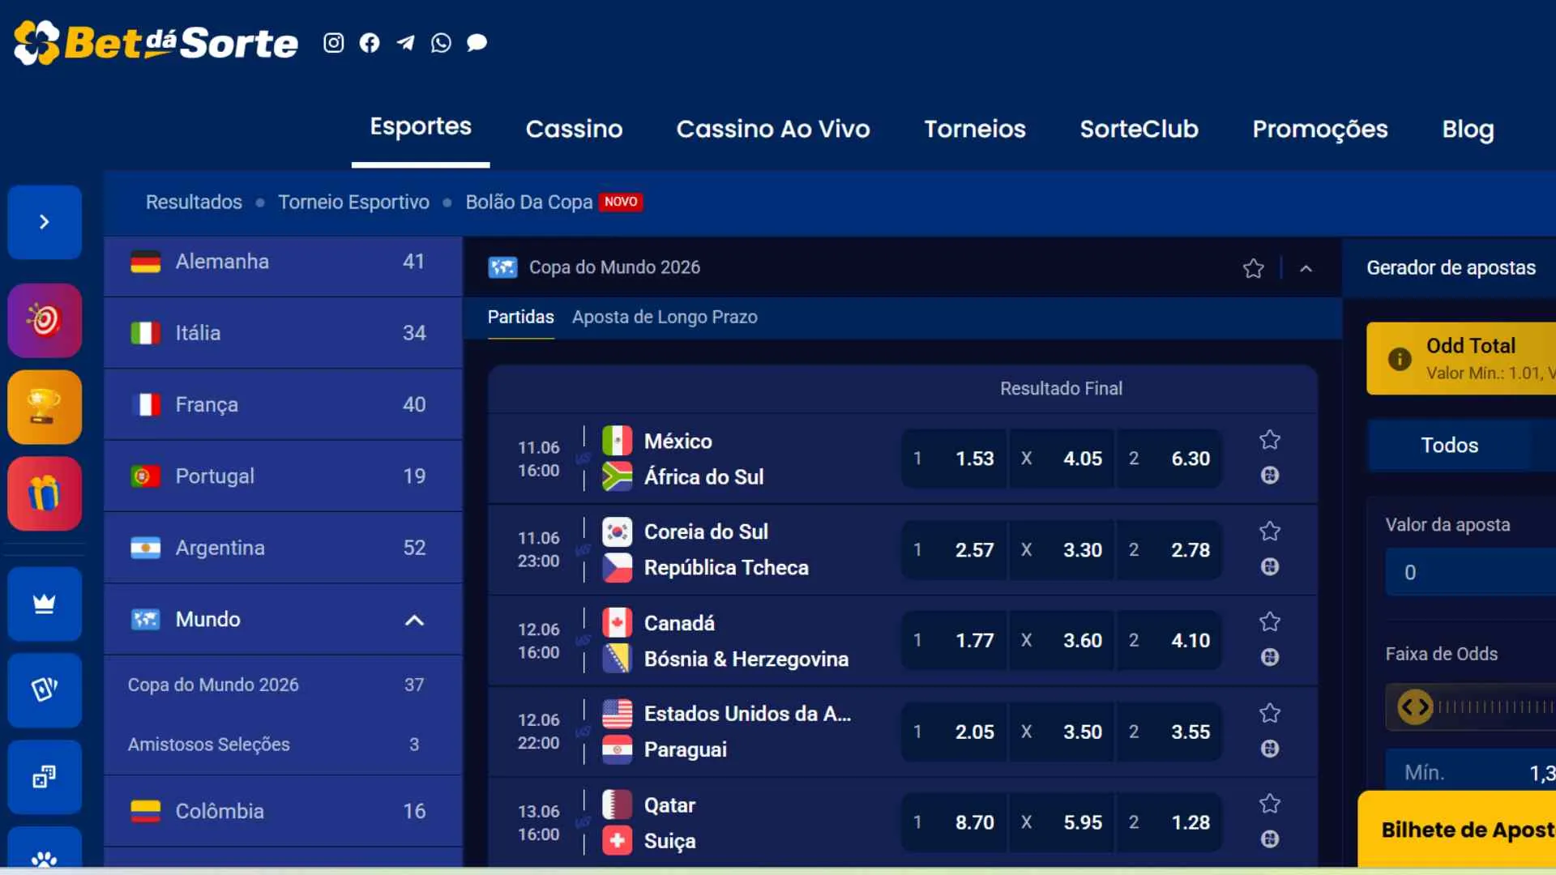Image resolution: width=1556 pixels, height=875 pixels.
Task: Open stats icon for Coreia do Sul match
Action: click(x=1270, y=566)
